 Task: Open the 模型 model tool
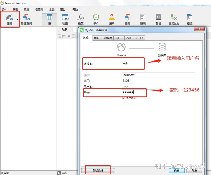(x=190, y=20)
